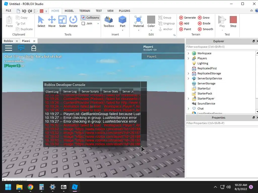The image size is (258, 193).
Task: Click the Copy button
Action: (x=22, y=18)
